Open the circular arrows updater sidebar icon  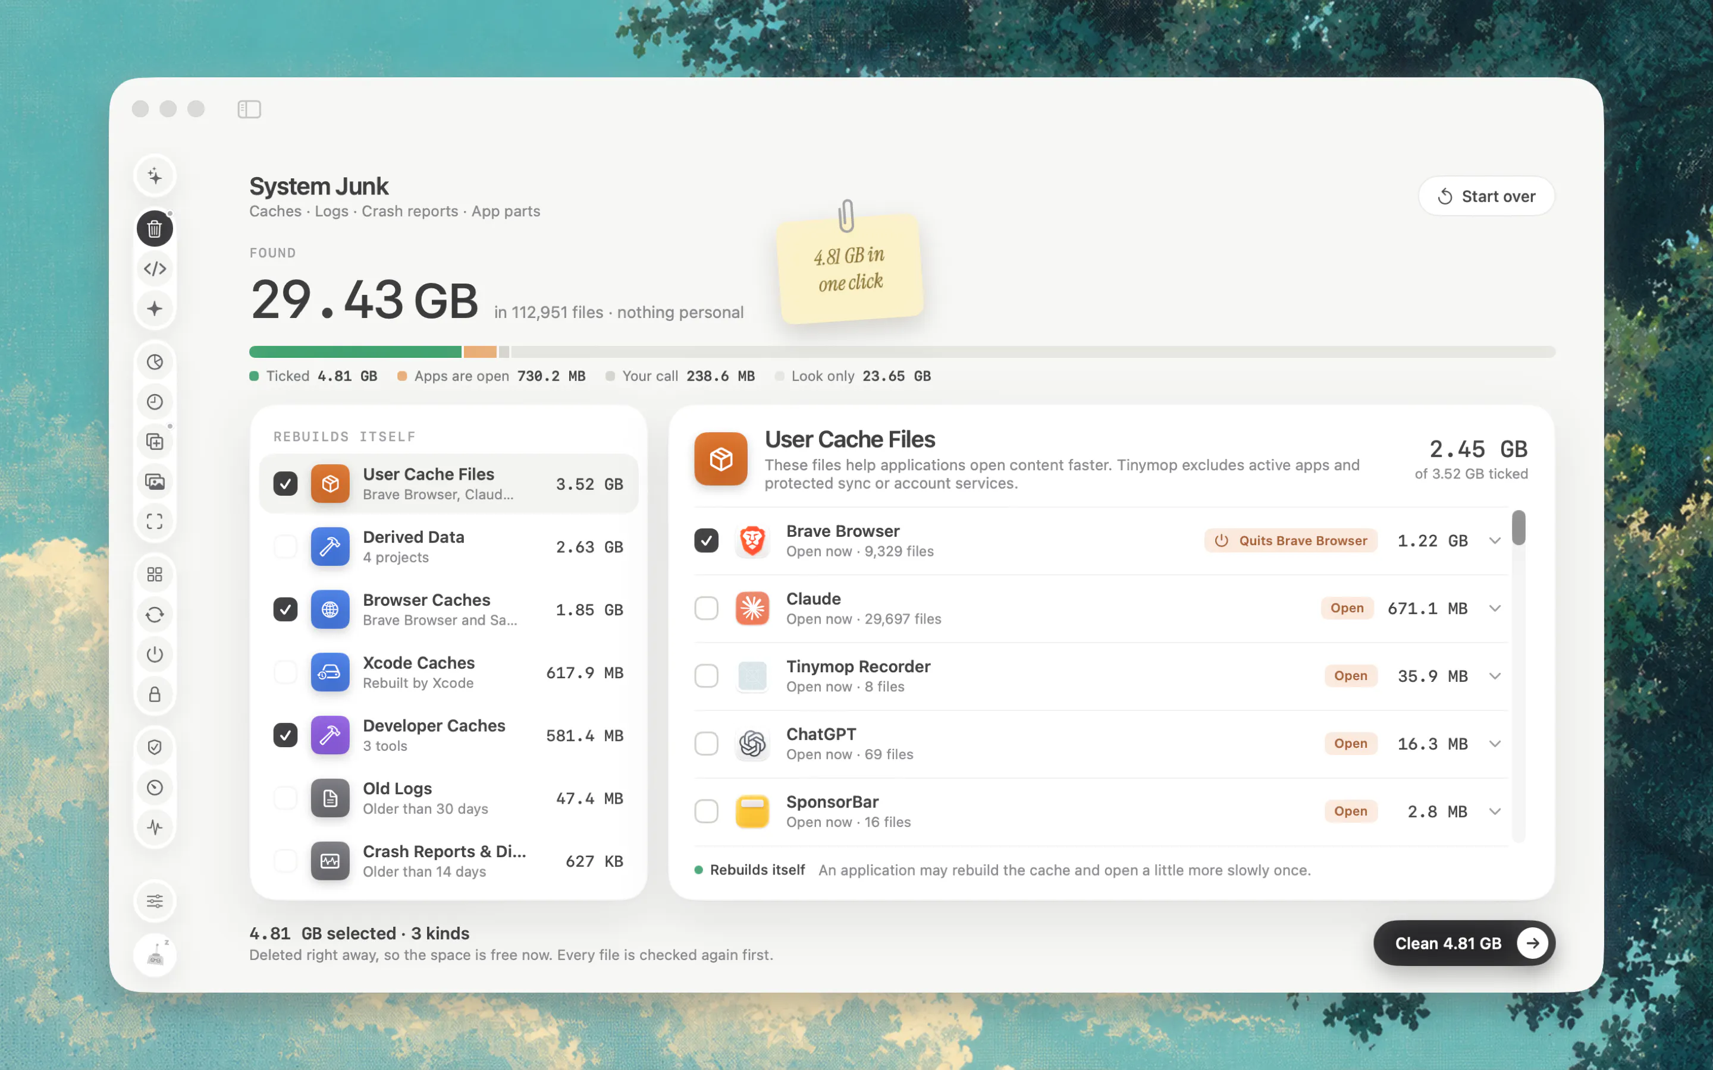coord(154,615)
